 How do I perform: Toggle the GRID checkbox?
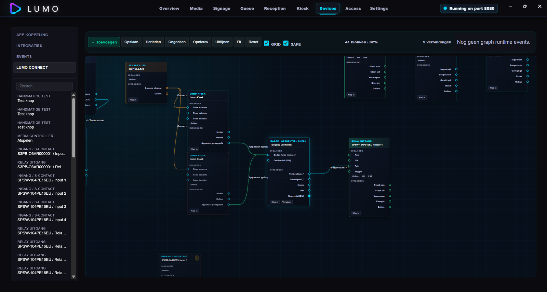266,43
